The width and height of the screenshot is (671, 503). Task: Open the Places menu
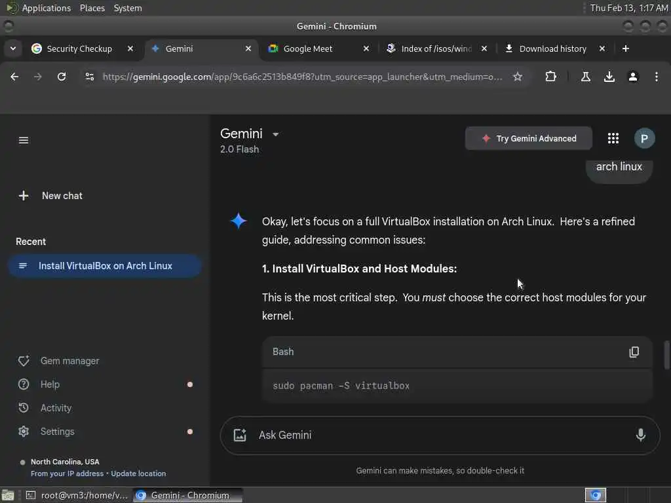tap(92, 8)
